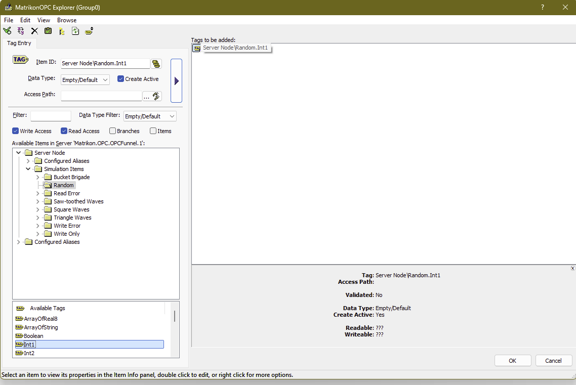Click the OK button
This screenshot has width=576, height=385.
[x=512, y=361]
